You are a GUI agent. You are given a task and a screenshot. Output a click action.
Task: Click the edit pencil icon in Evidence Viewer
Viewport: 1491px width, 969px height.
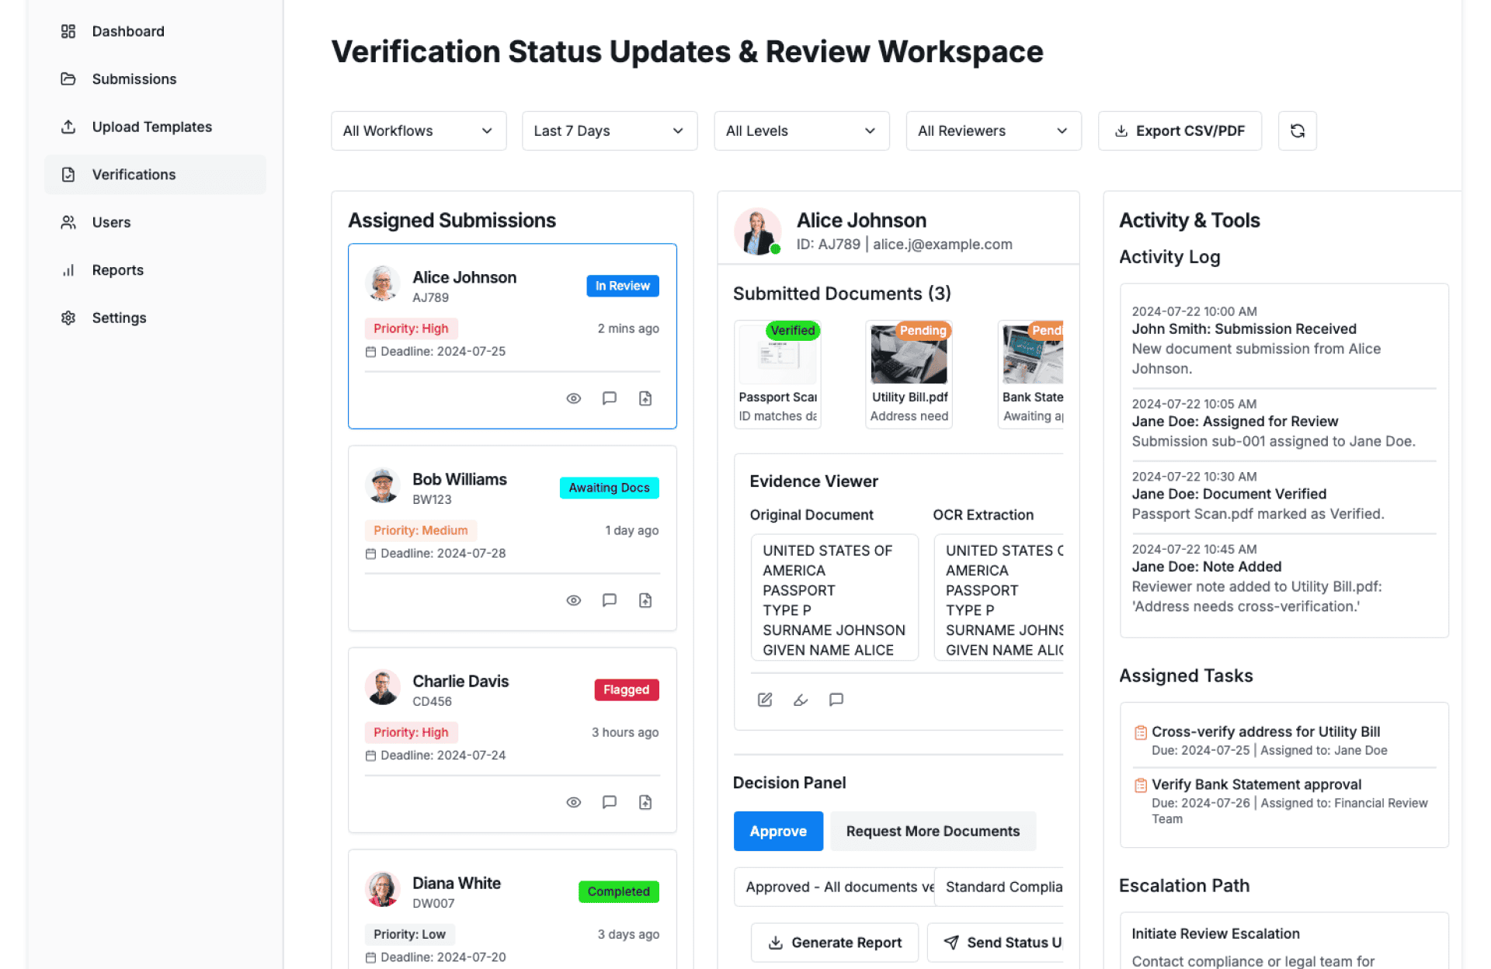[x=764, y=700]
